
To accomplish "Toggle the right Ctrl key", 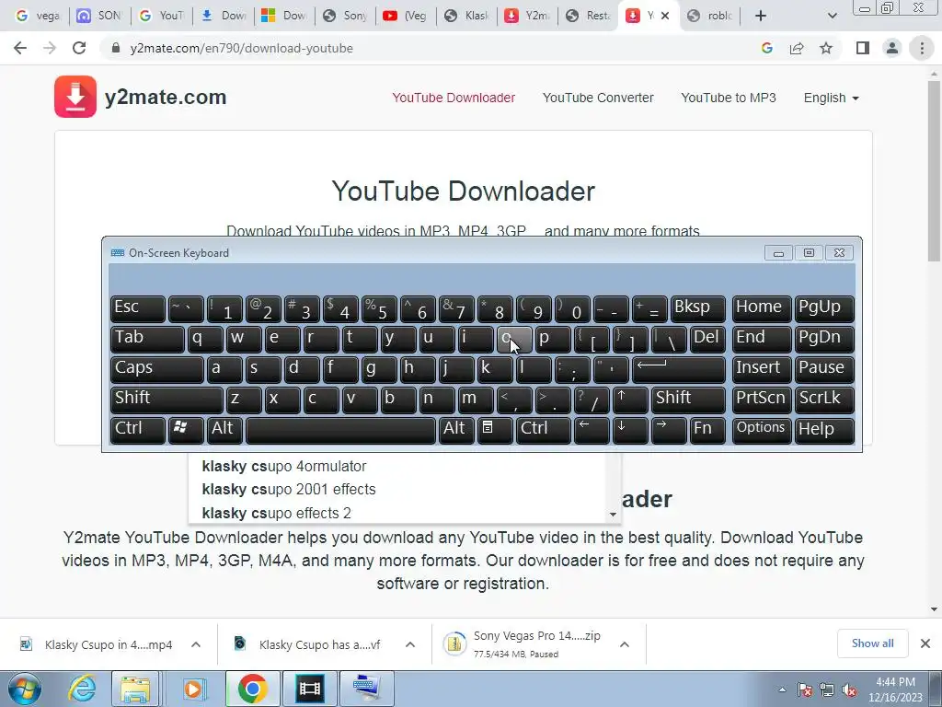I will [x=543, y=429].
